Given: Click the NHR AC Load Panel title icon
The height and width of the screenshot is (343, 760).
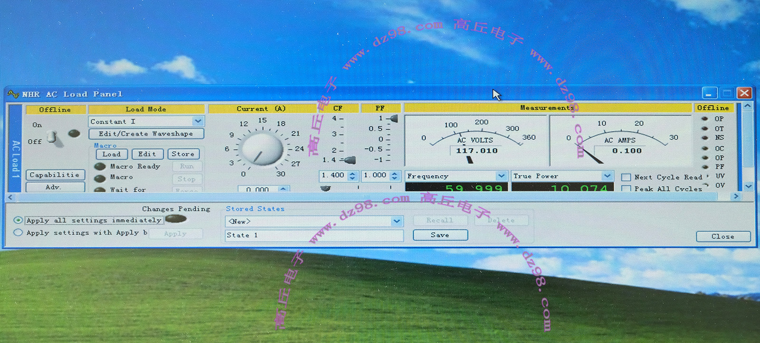Looking at the screenshot, I should pos(13,94).
